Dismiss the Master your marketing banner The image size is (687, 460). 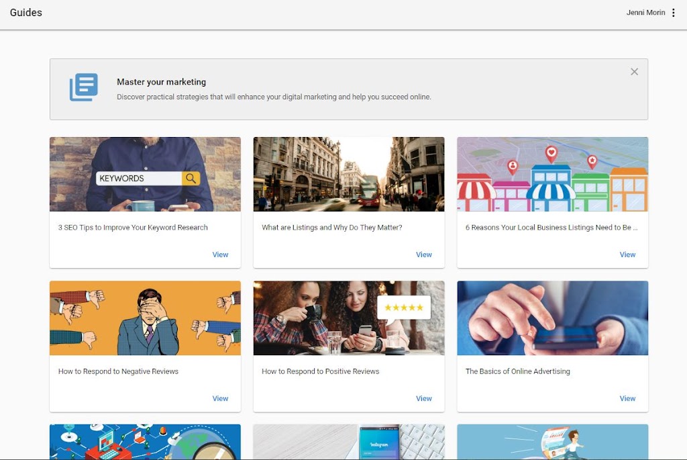(634, 71)
